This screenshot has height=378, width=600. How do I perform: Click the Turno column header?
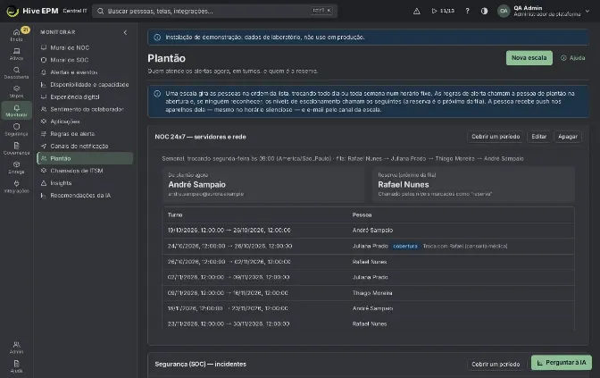(x=175, y=214)
